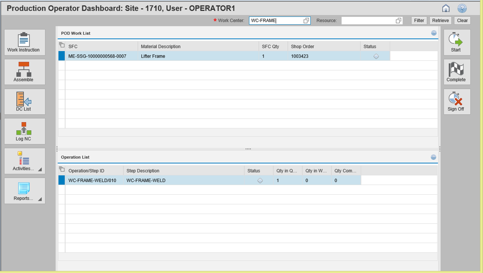The image size is (483, 273).
Task: Open the Resource value help
Action: point(399,20)
